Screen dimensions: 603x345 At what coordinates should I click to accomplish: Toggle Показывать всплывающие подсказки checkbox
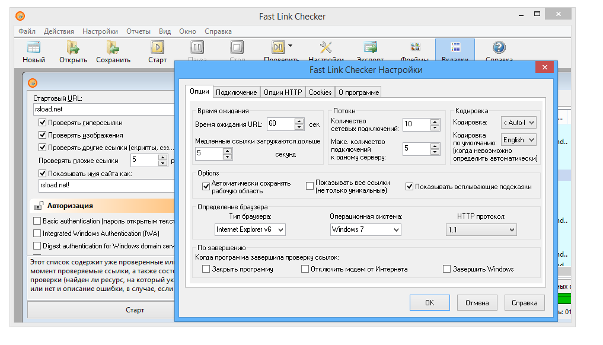pos(410,187)
